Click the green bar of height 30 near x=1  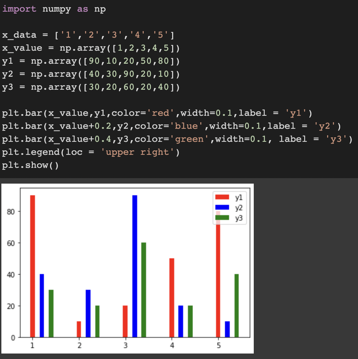(51, 313)
